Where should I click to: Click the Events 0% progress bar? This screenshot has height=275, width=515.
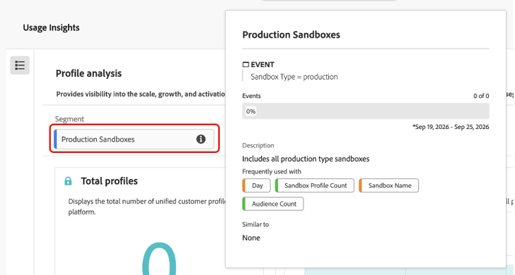(365, 111)
